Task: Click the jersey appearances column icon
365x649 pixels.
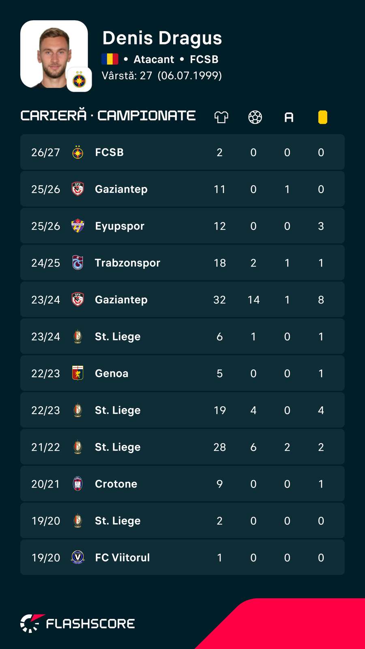Action: [221, 117]
